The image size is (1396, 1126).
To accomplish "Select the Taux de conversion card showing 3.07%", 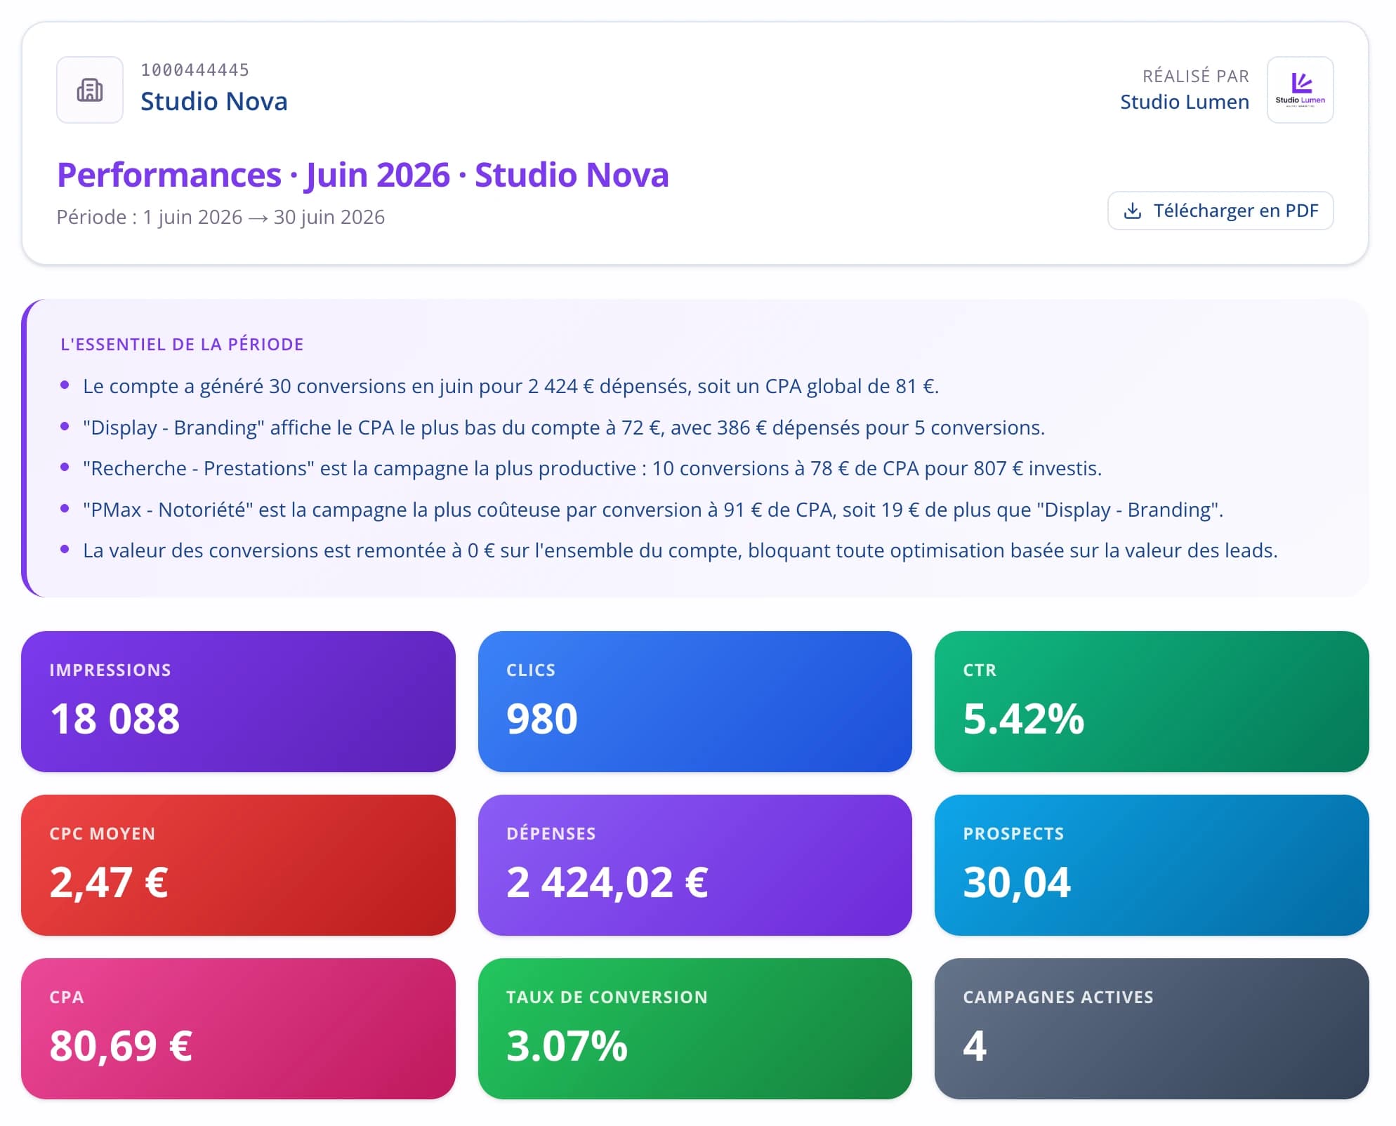I will click(694, 1028).
